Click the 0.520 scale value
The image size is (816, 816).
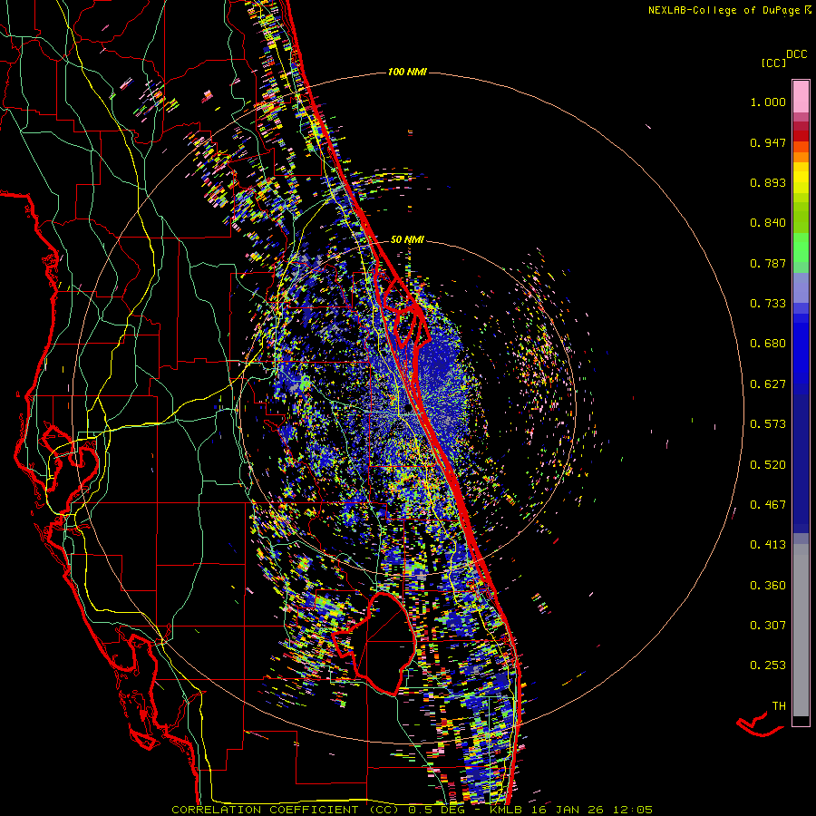click(x=768, y=465)
